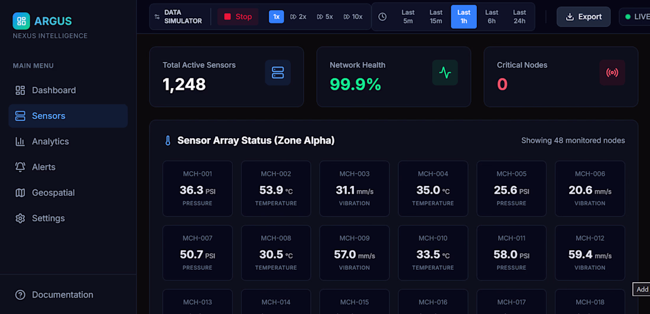Image resolution: width=650 pixels, height=314 pixels.
Task: Click the Alerts bell icon
Action: point(20,168)
